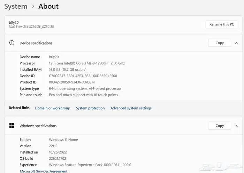Click the Pen and touch label
The height and width of the screenshot is (173, 244).
[x=31, y=95]
